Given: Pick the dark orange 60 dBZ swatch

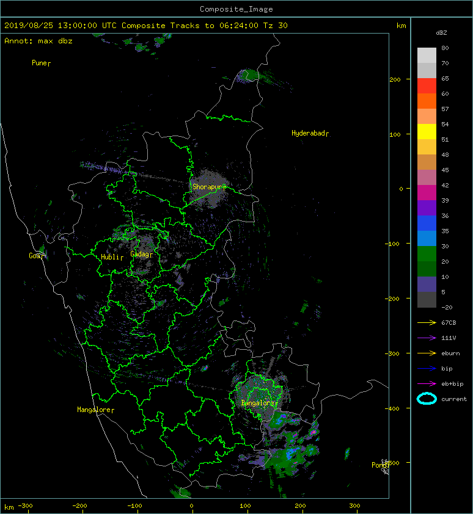Looking at the screenshot, I should click(x=427, y=101).
